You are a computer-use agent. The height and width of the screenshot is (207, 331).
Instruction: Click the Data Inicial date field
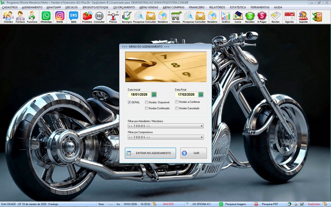pos(139,94)
